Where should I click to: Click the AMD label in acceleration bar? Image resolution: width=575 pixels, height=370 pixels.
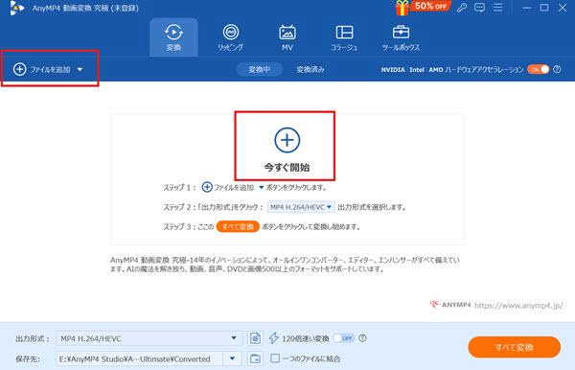(x=436, y=70)
